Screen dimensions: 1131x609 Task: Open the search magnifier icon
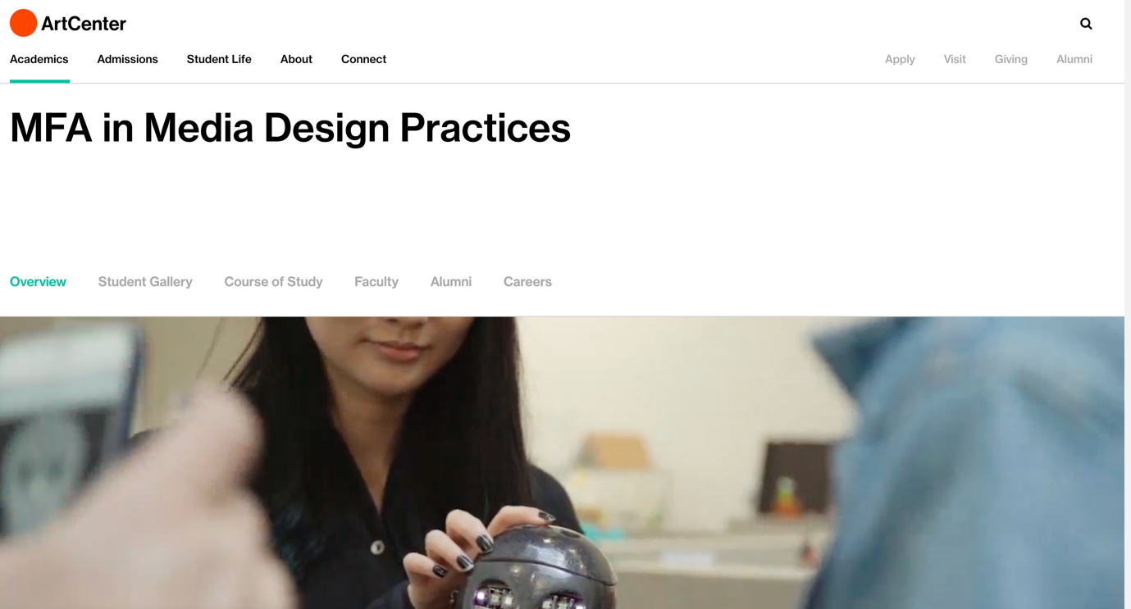pyautogui.click(x=1086, y=24)
